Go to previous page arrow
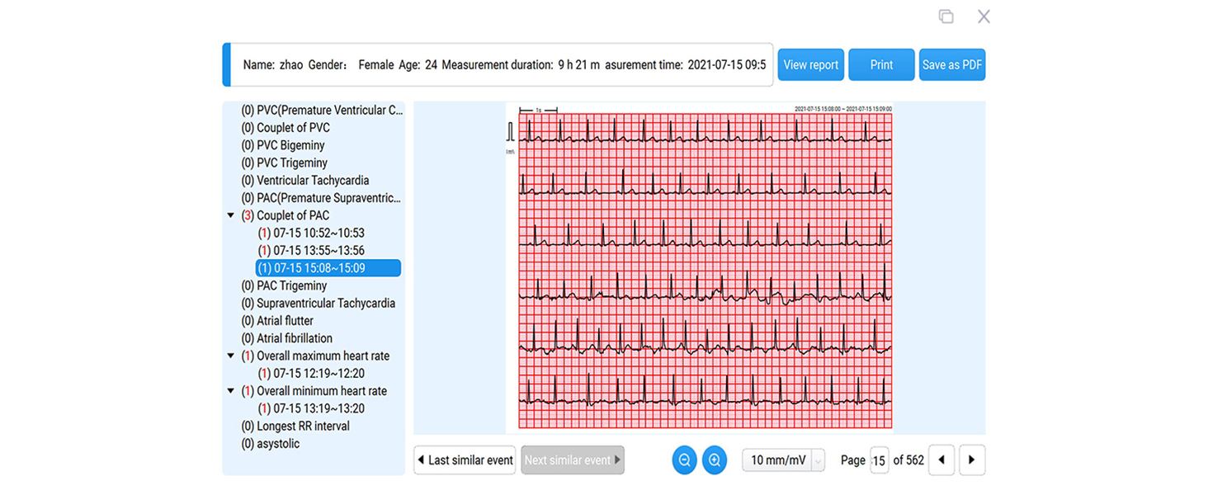The width and height of the screenshot is (1208, 495). (941, 460)
